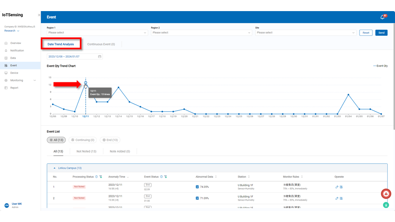Image resolution: width=395 pixels, height=222 pixels.
Task: Select the Continuing (0) event filter pill
Action: [82, 140]
